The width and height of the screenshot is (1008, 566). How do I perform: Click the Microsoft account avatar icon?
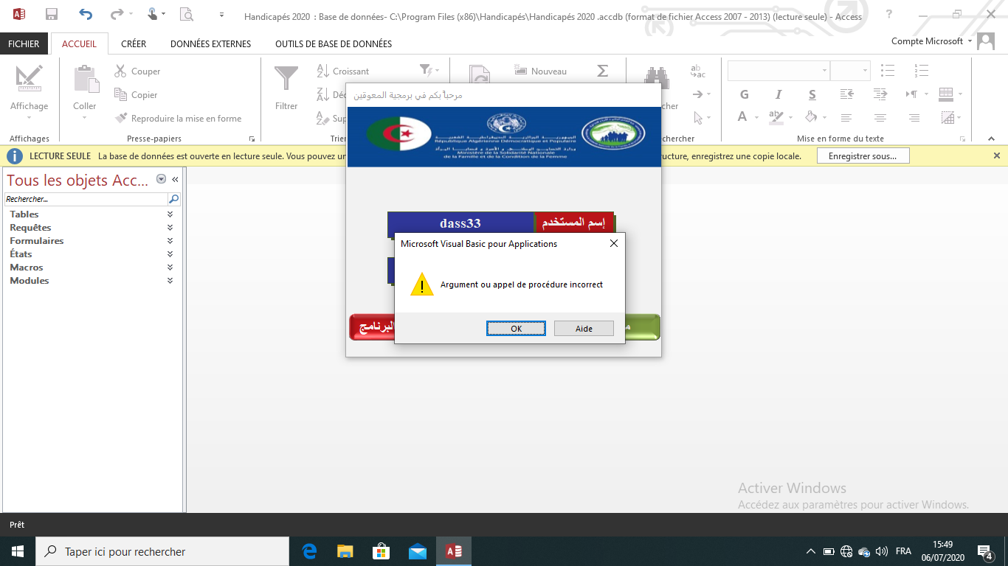pos(986,41)
